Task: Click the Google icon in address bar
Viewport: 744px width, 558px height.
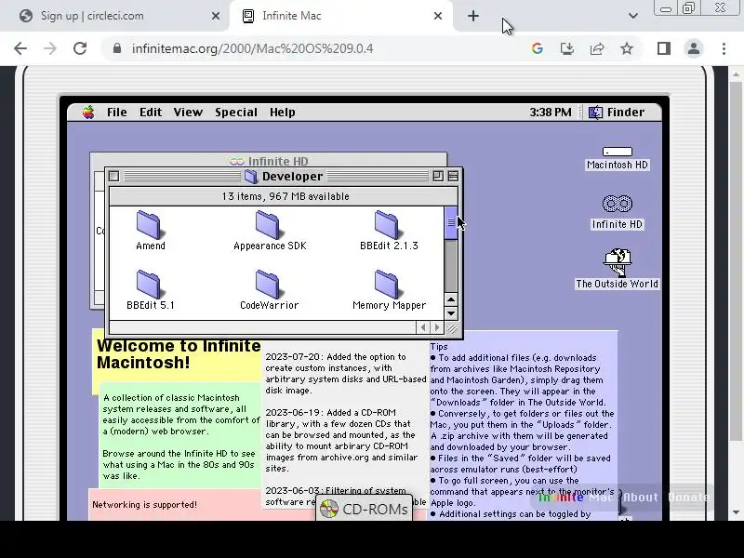Action: point(538,48)
